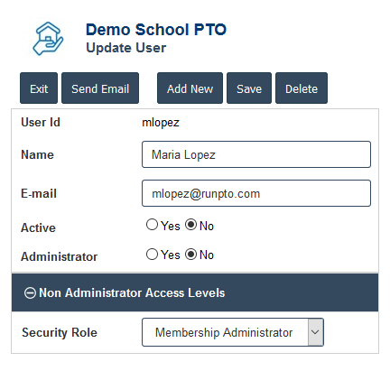Collapse Non Administrator Access Levels header

[195, 292]
